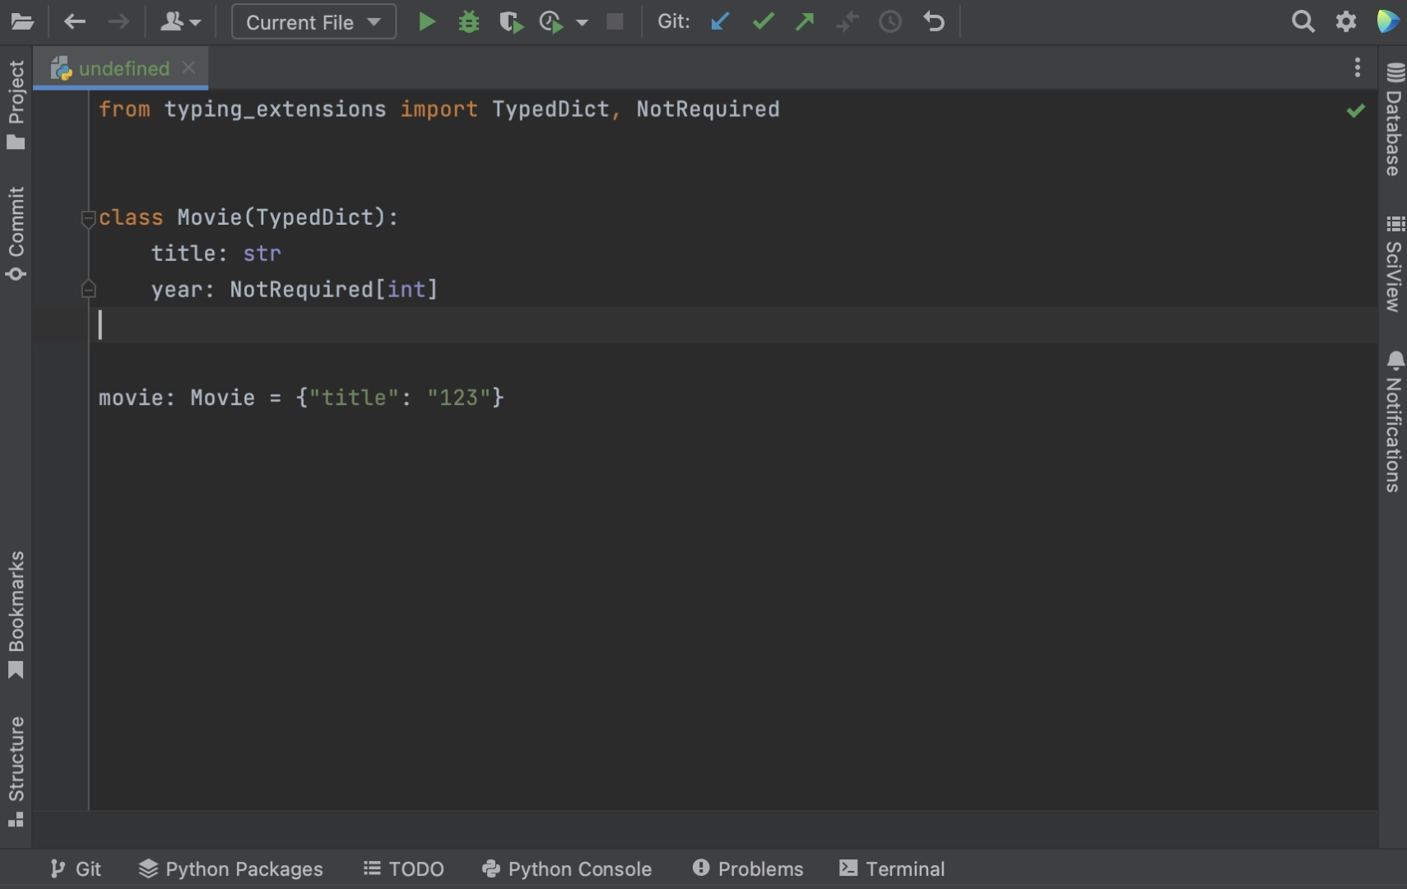The width and height of the screenshot is (1407, 889).
Task: Start debugging with the green bug icon
Action: tap(469, 21)
